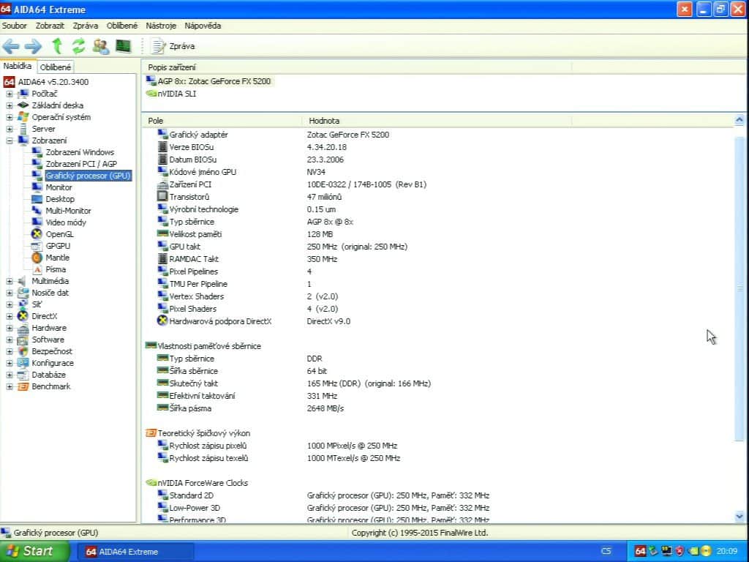Screen dimensions: 749x562
Task: Expand the Software tree node
Action: tap(9, 340)
